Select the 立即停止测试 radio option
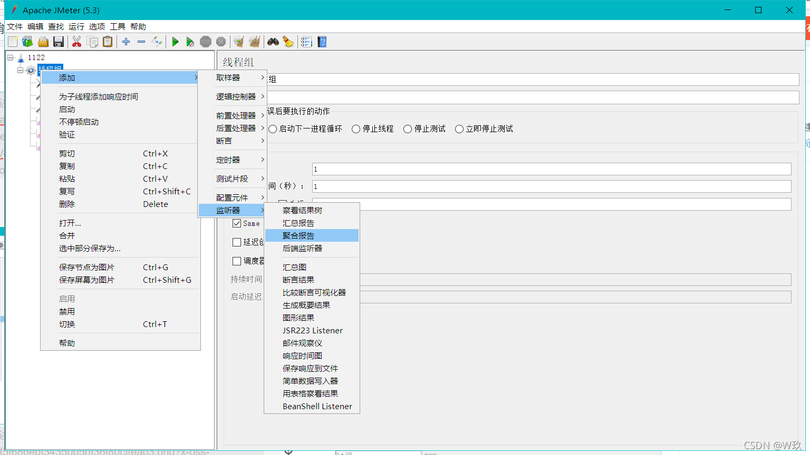Image resolution: width=810 pixels, height=455 pixels. tap(484, 129)
